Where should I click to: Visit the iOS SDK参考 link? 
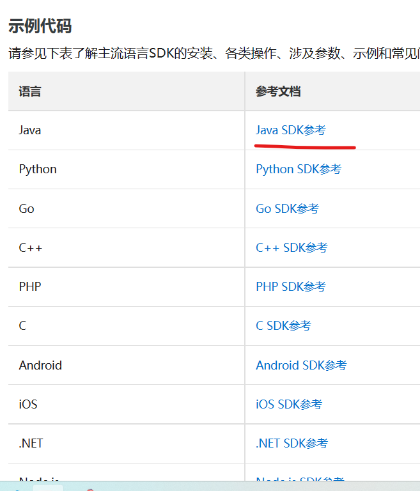(289, 405)
